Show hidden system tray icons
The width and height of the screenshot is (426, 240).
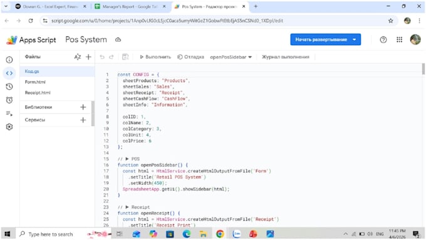(345, 234)
